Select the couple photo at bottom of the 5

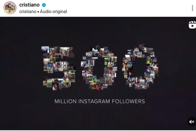(55, 87)
